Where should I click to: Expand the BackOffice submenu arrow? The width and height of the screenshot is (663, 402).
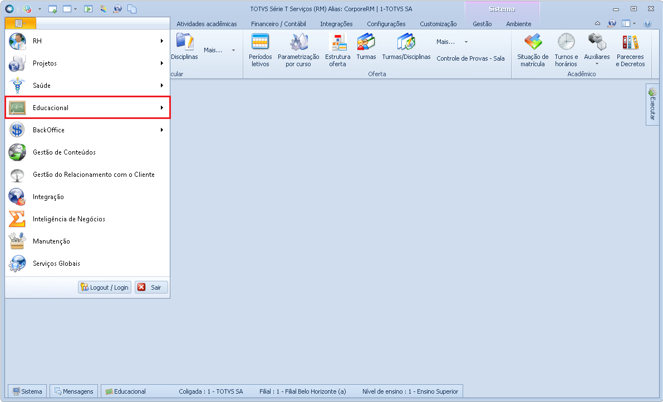[x=161, y=130]
